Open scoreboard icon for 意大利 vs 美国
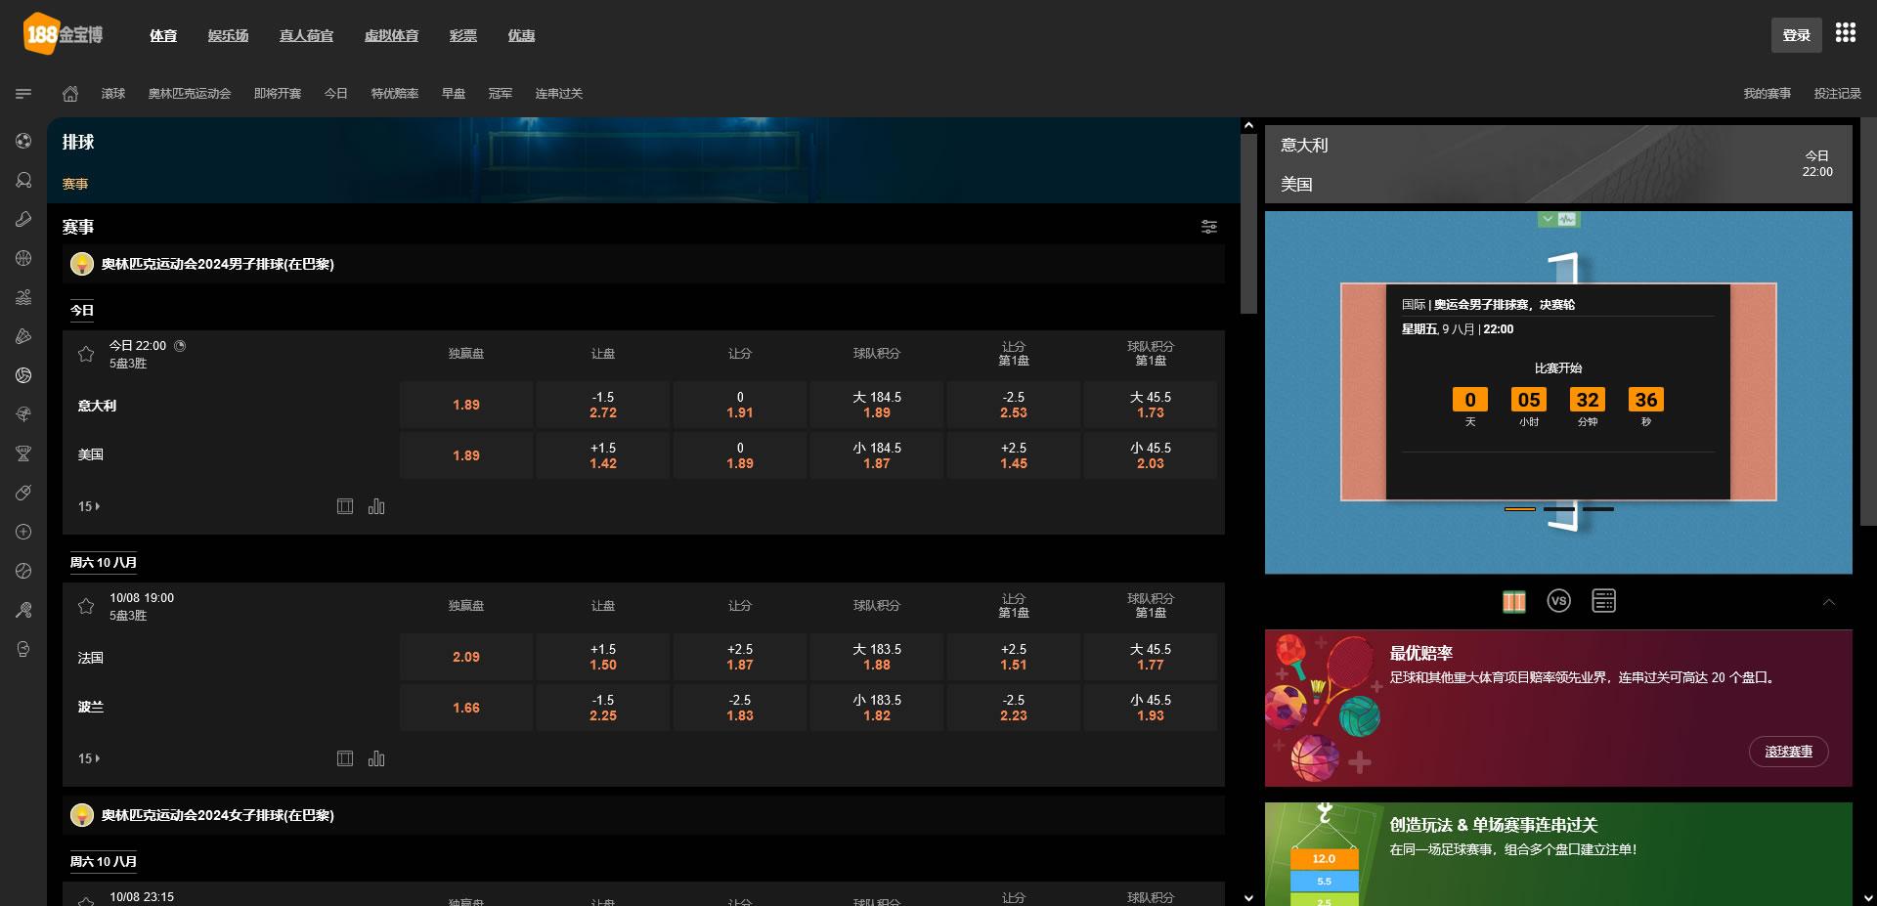 tap(345, 506)
